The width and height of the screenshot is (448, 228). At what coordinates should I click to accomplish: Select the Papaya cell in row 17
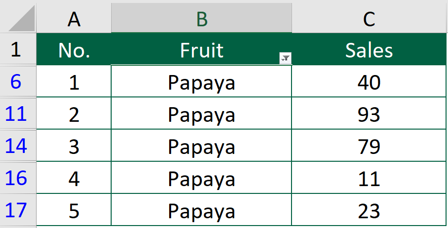point(201,210)
